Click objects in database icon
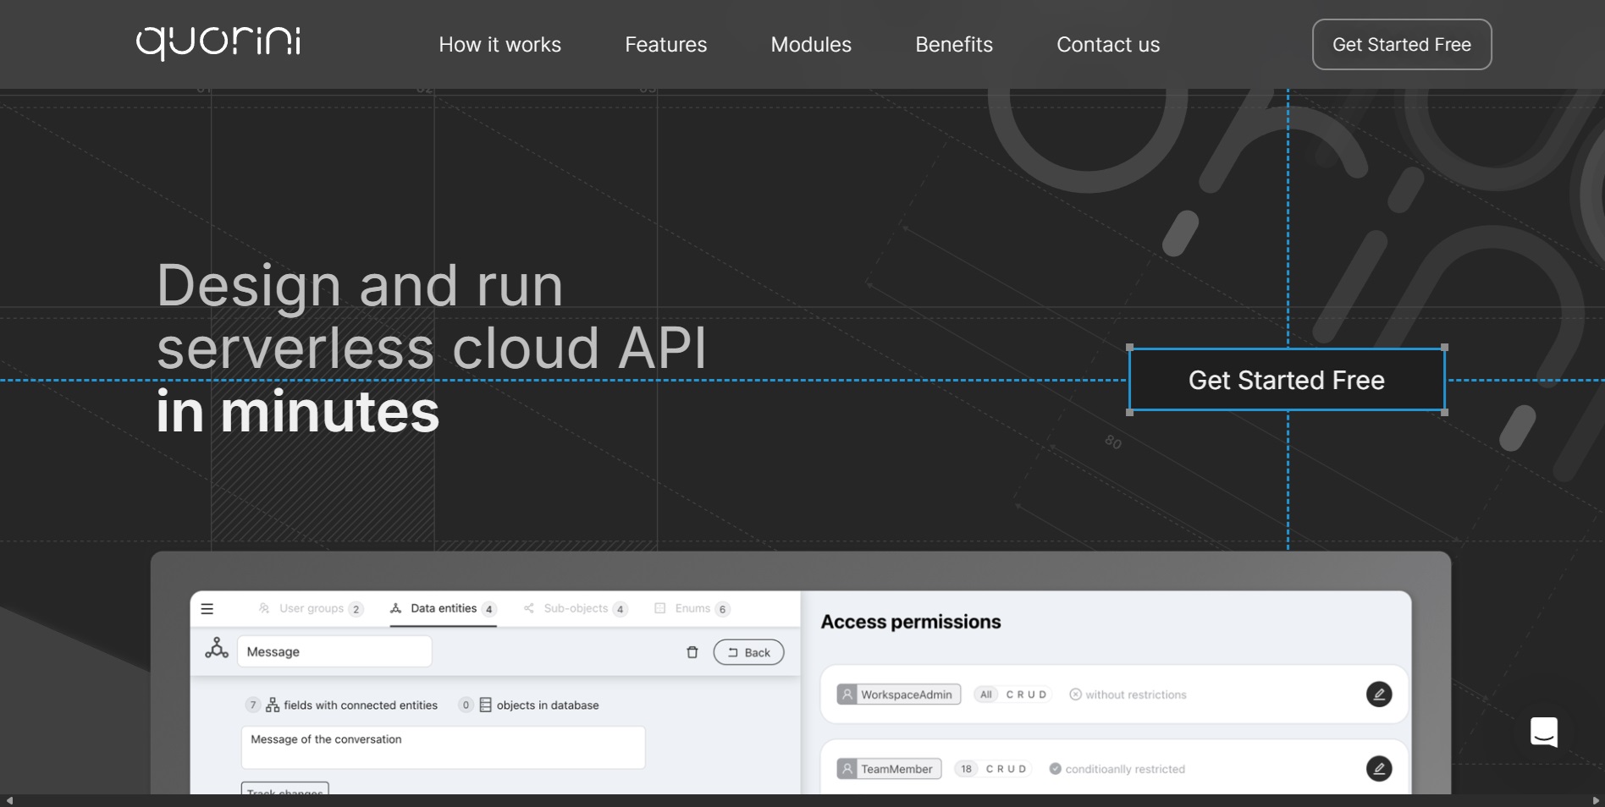The height and width of the screenshot is (807, 1605). (486, 705)
